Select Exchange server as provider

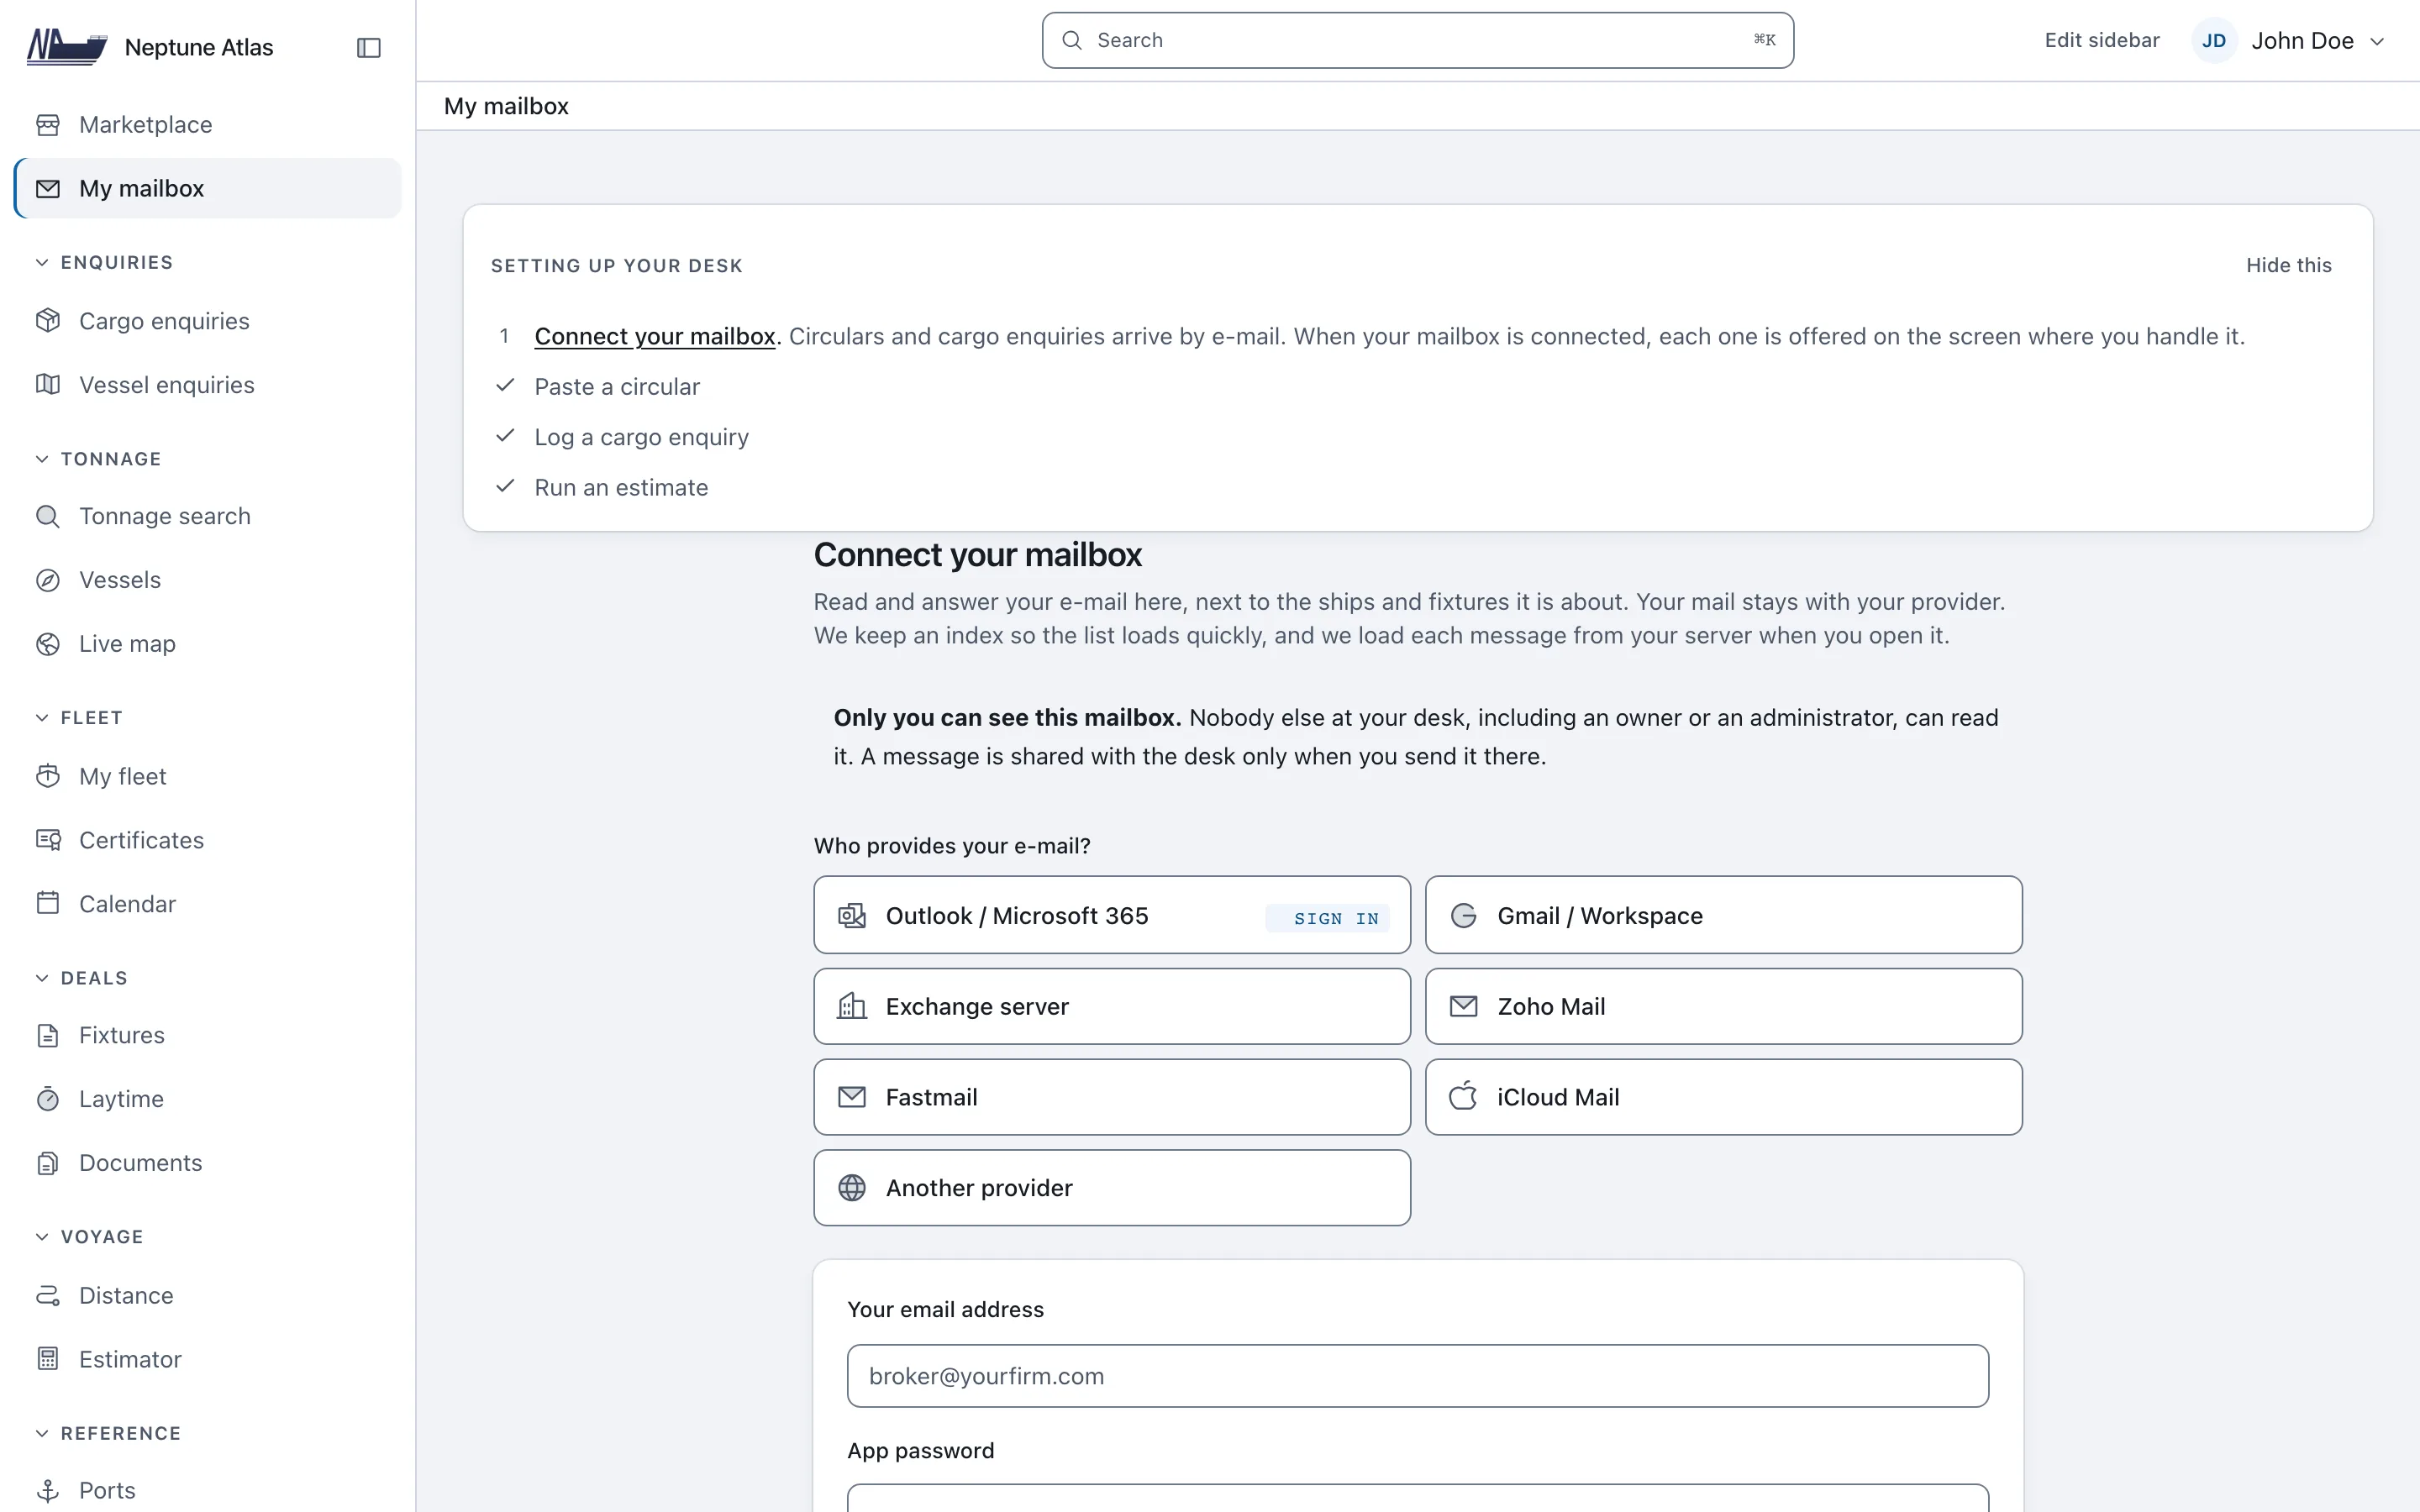point(1112,1006)
